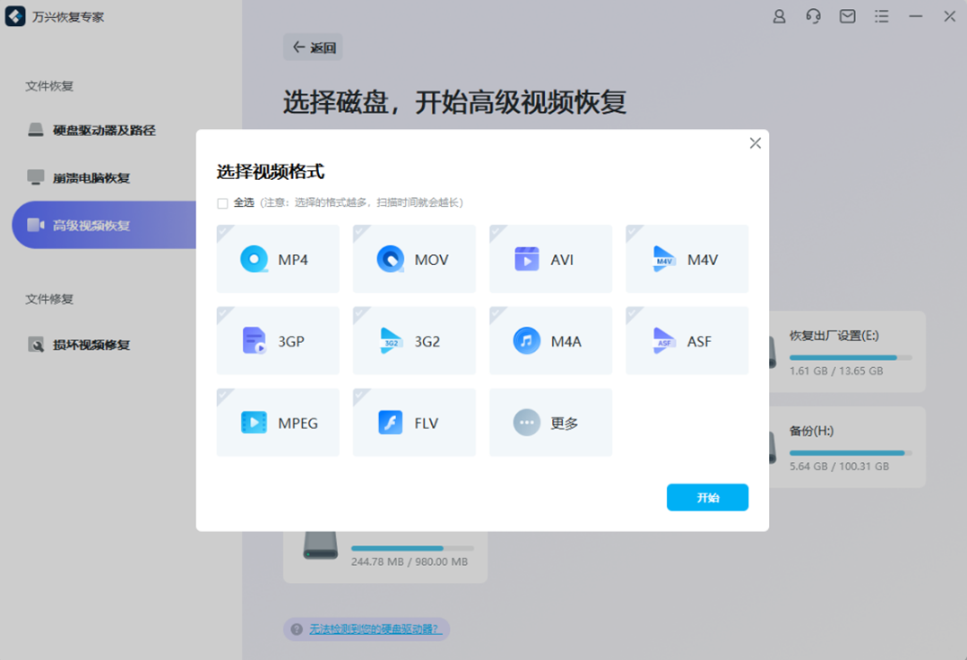Open the 无法检测到您的硬盘驱动器 help link
This screenshot has width=967, height=660.
point(374,630)
